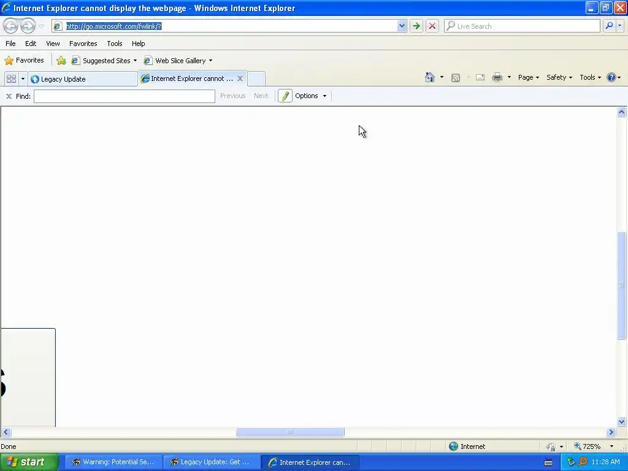
Task: Click the Previous find result button
Action: tap(232, 96)
